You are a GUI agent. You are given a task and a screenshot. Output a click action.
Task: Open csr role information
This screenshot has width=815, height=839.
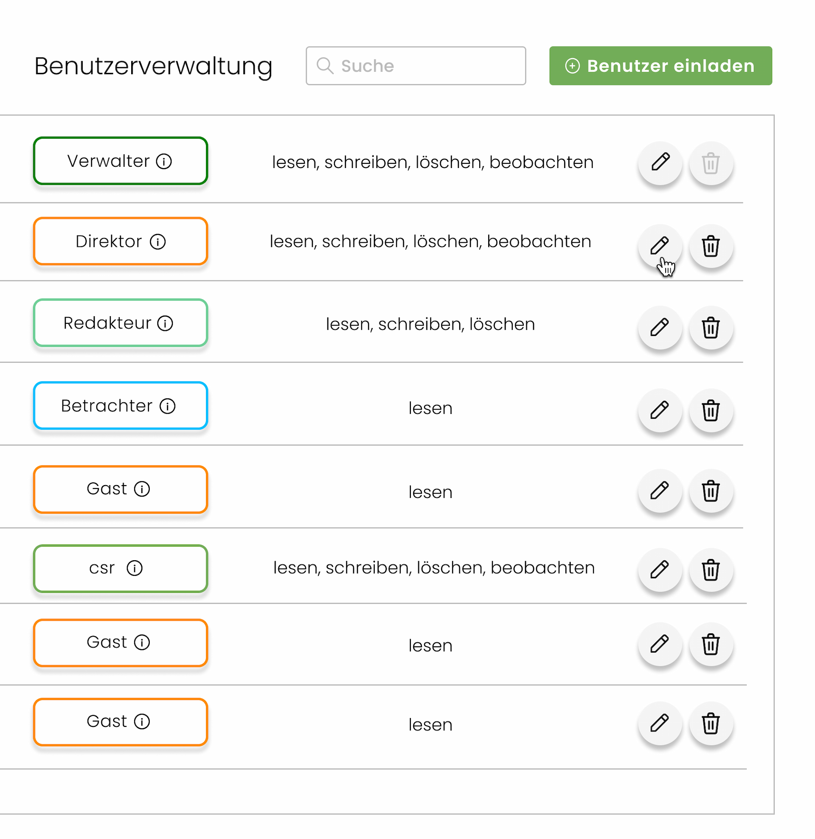(135, 569)
